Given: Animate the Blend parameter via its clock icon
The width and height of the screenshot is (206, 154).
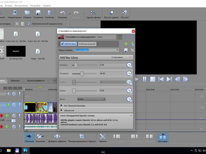Looking at the screenshot, I should pos(130,99).
